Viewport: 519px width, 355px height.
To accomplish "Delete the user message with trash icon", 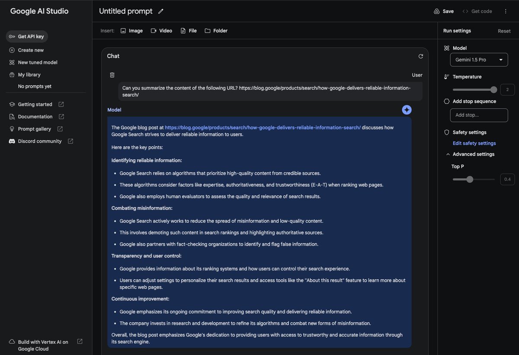I will pos(112,75).
